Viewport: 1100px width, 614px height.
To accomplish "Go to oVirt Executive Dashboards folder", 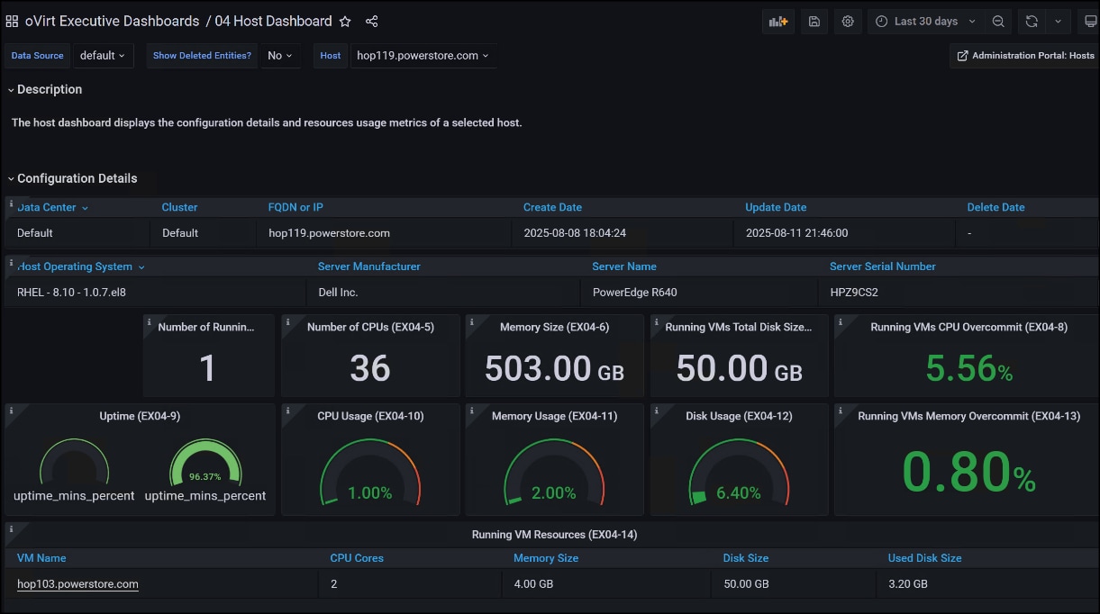I will click(112, 21).
